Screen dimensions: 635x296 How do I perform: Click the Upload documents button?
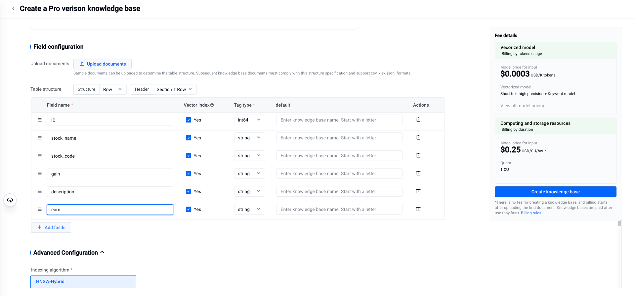coord(103,64)
